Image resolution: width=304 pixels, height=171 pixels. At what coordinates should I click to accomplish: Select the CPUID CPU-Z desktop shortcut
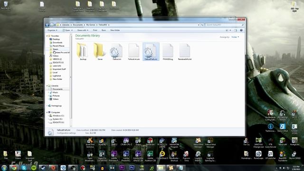click(126, 142)
